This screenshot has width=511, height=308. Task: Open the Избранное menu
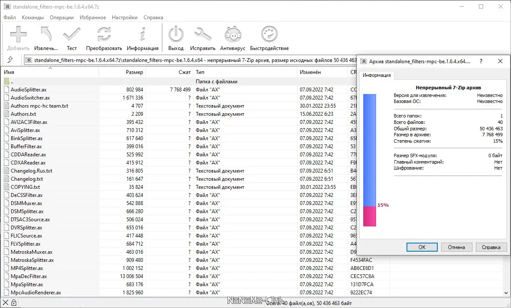[x=93, y=18]
